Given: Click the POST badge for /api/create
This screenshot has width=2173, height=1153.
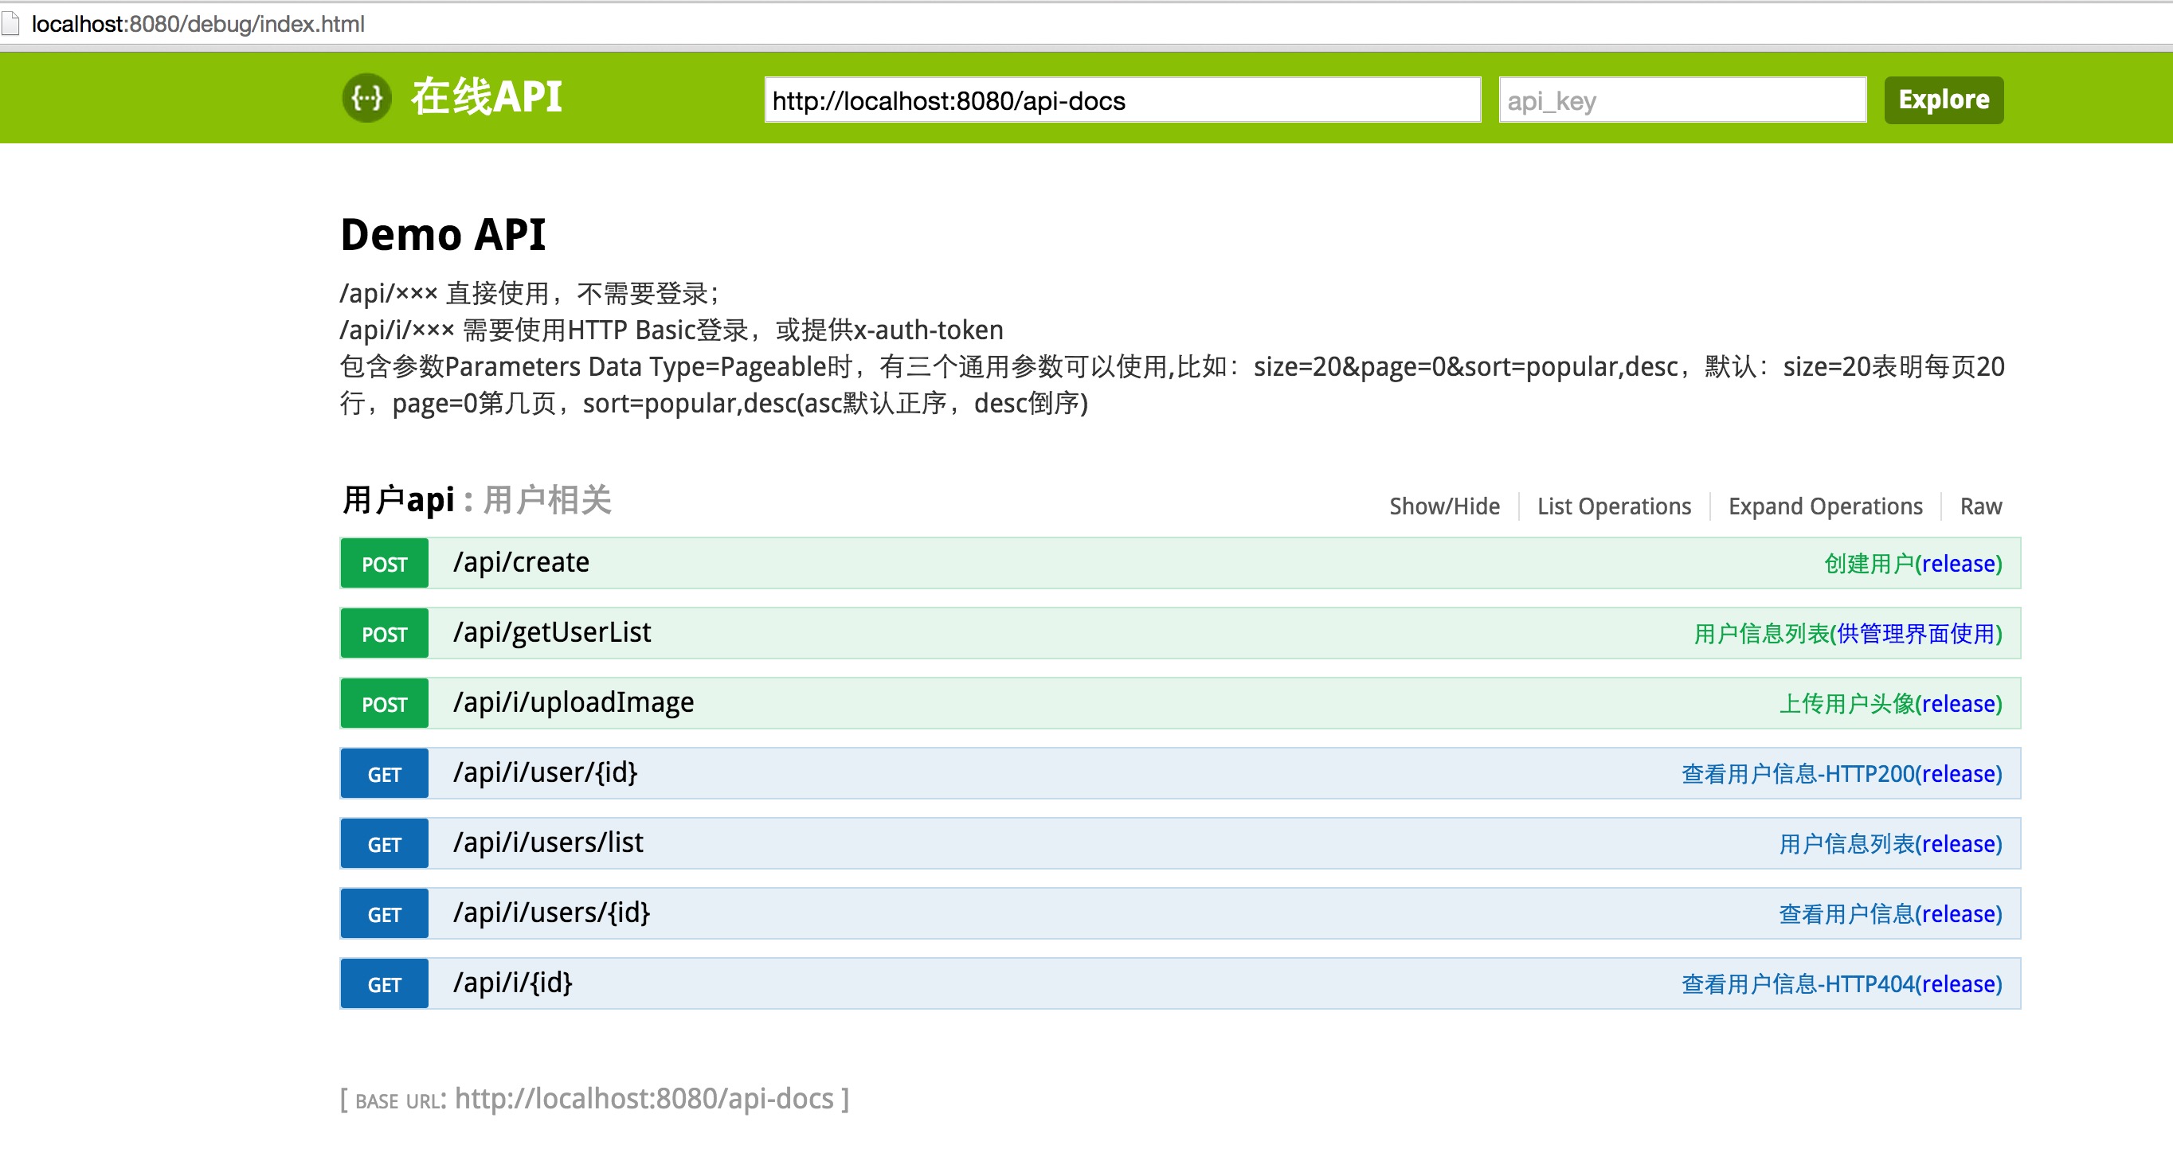Looking at the screenshot, I should [384, 564].
